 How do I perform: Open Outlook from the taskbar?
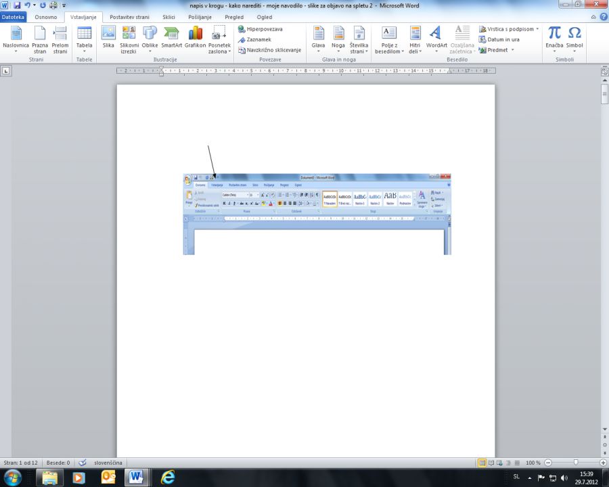pos(108,478)
